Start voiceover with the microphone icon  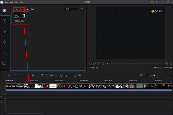point(66,75)
